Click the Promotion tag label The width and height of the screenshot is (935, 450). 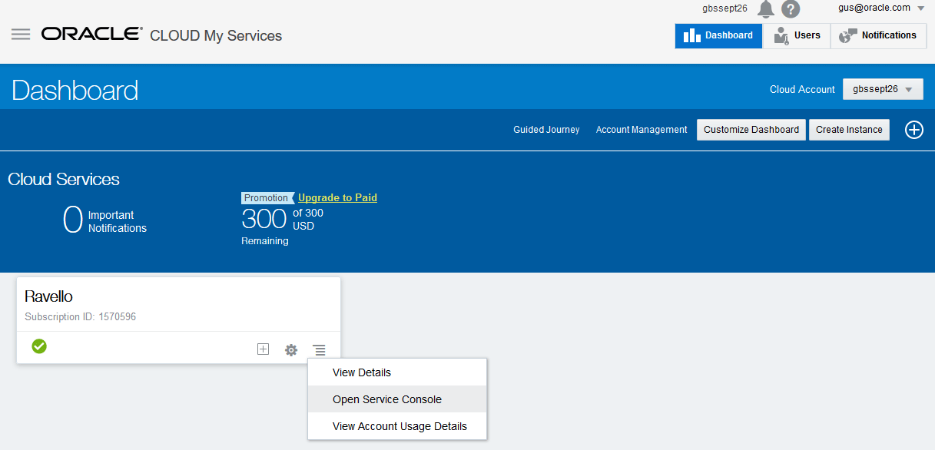coord(267,198)
